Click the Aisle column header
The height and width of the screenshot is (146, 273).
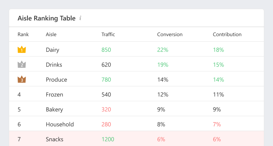(x=51, y=34)
